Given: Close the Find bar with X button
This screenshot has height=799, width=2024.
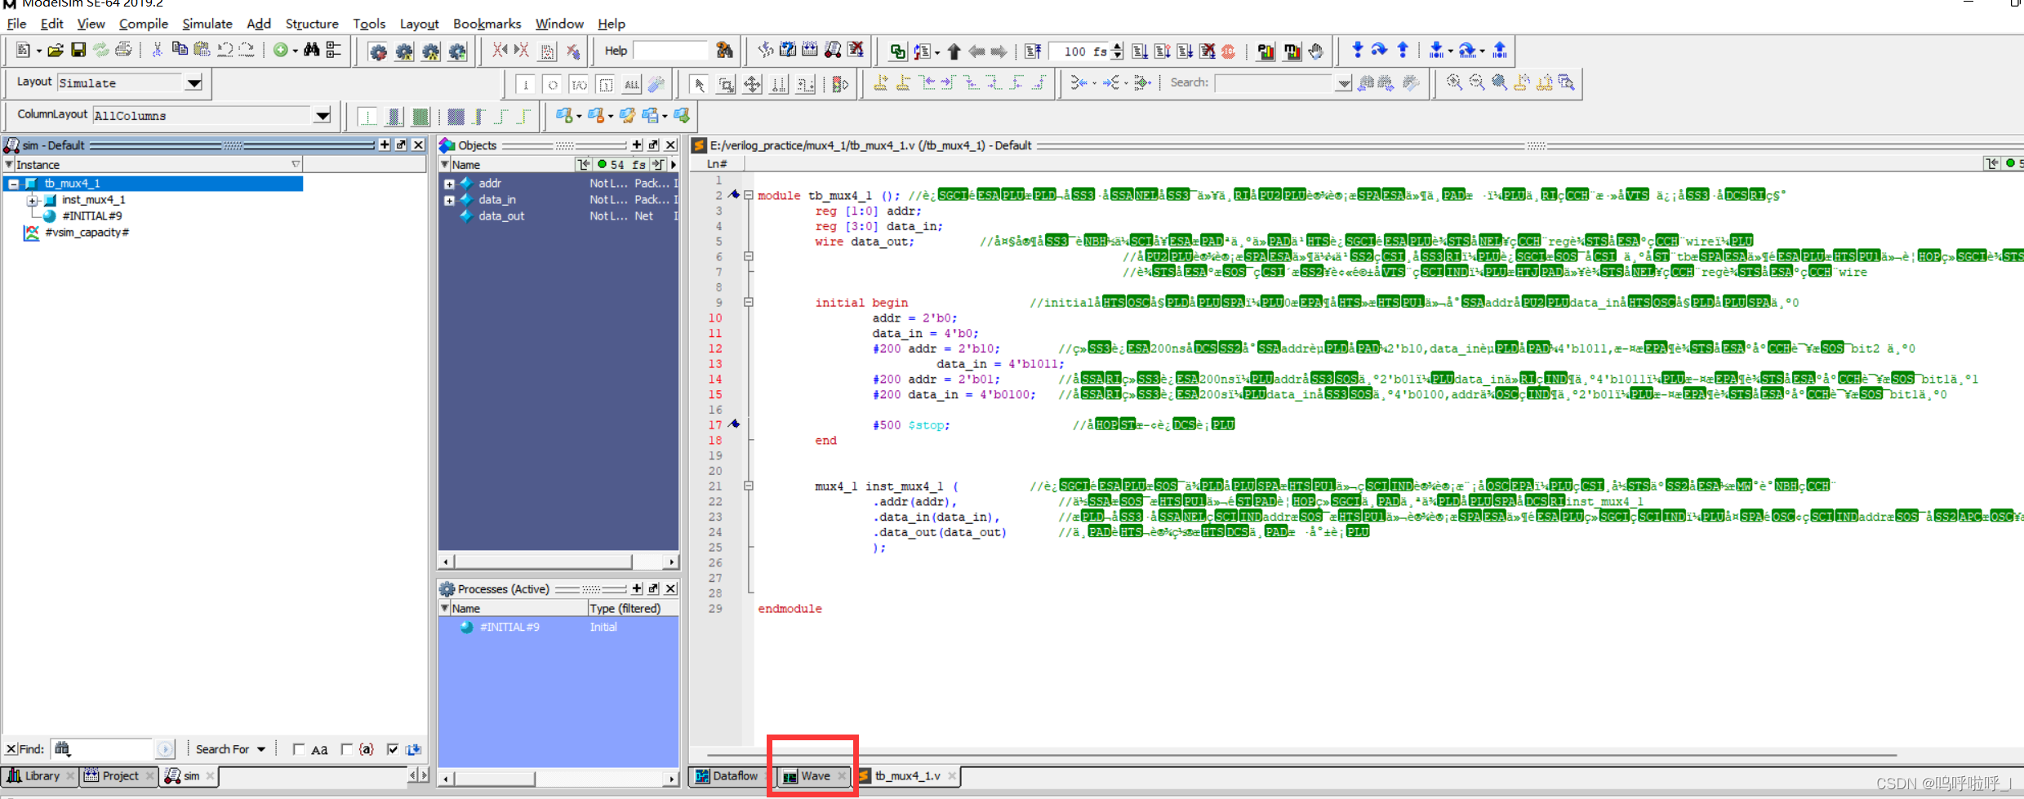Looking at the screenshot, I should [11, 749].
